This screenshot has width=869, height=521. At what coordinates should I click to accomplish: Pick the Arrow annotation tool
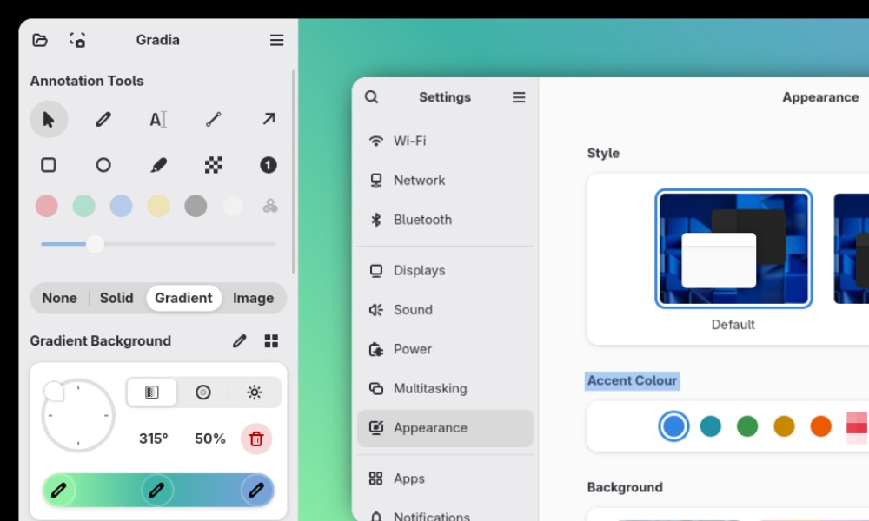pyautogui.click(x=268, y=119)
